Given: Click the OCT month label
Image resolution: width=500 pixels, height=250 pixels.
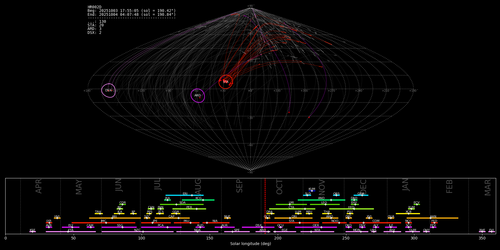Looking at the screenshot, I should 279,187.
